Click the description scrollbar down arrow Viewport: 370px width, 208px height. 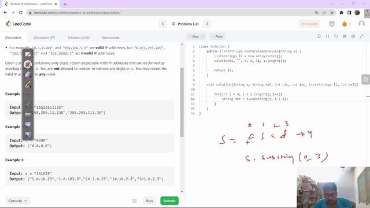(182, 191)
